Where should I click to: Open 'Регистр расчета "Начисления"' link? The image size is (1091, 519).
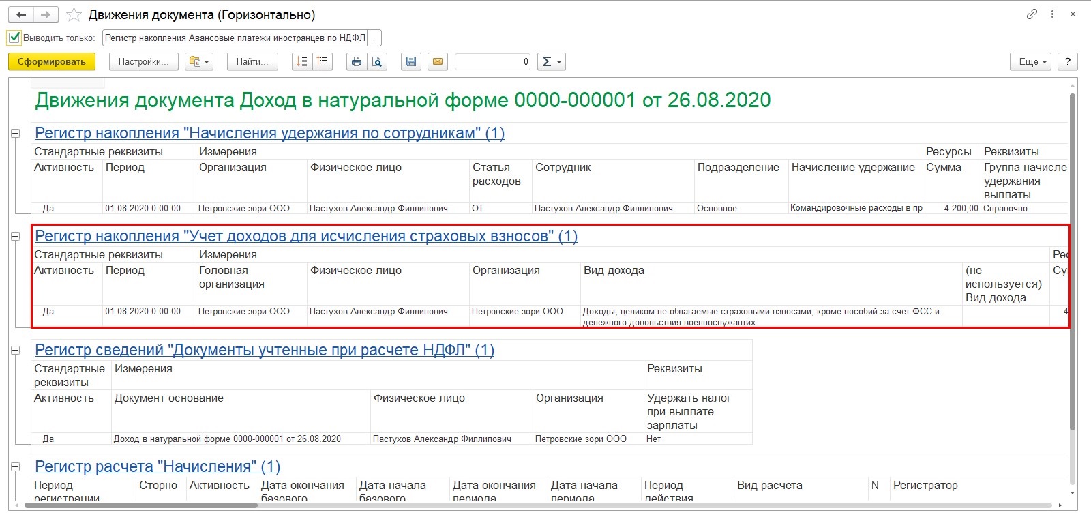pos(158,466)
